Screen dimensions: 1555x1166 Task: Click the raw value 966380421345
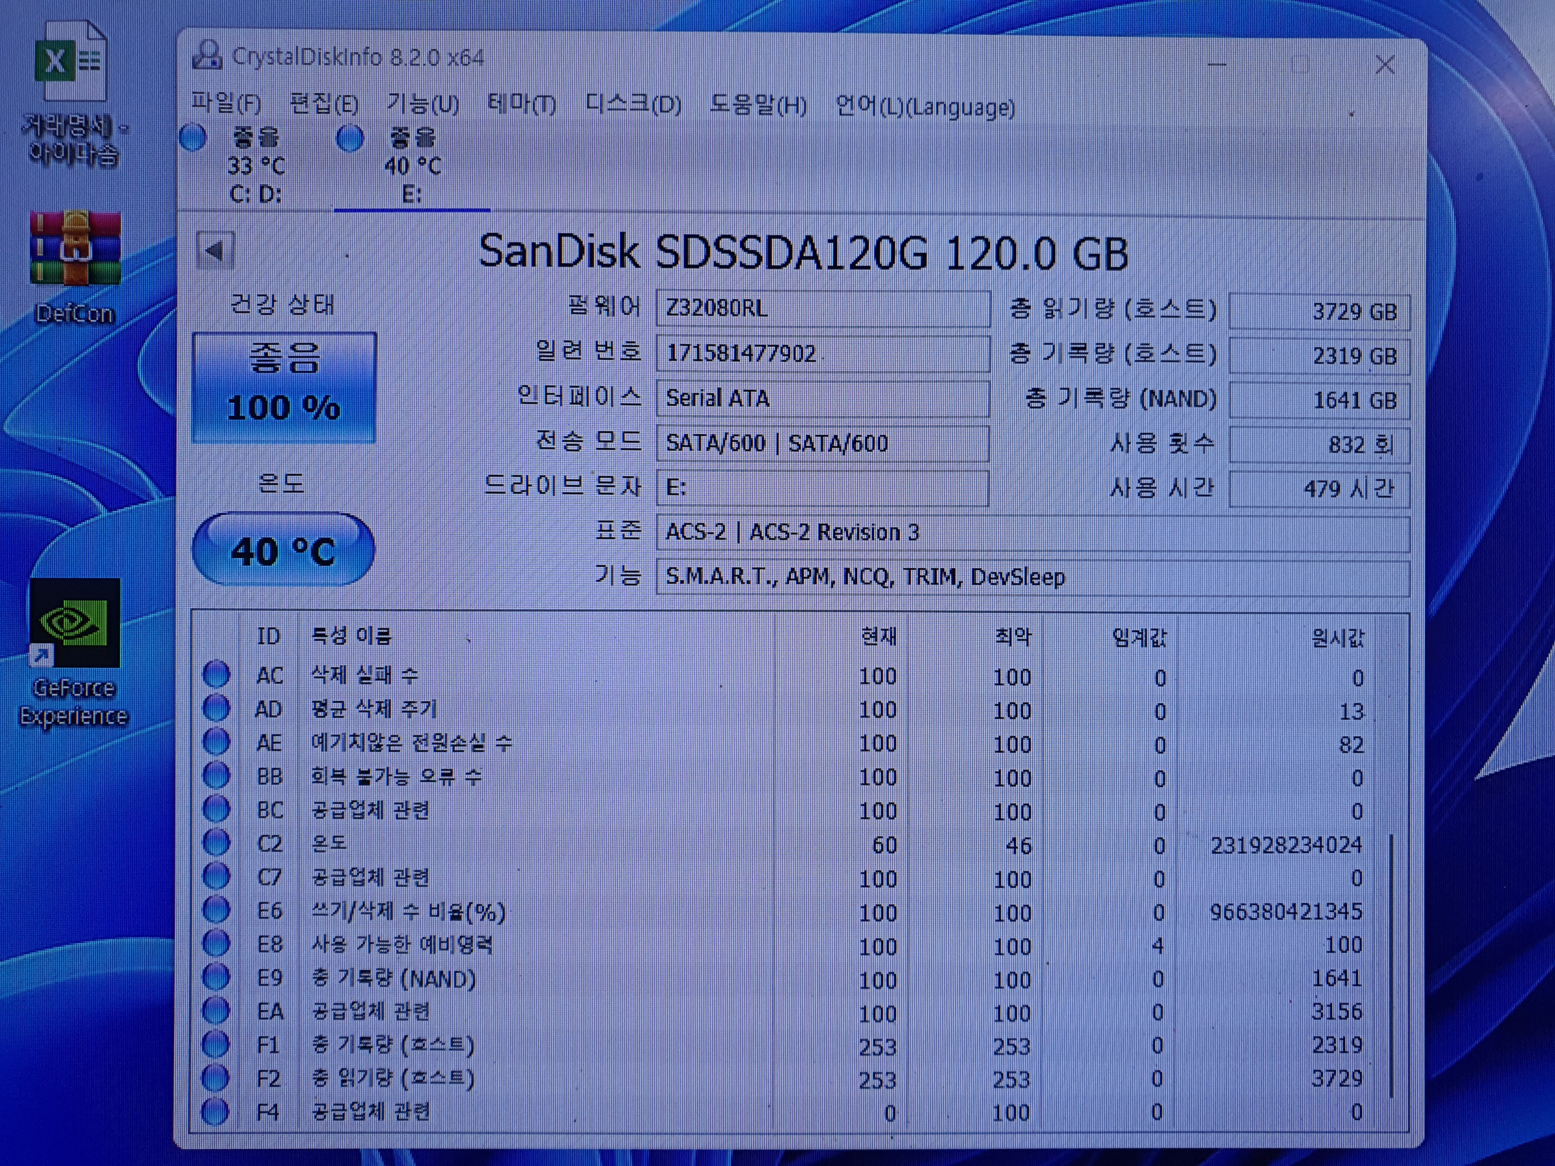(x=1287, y=912)
